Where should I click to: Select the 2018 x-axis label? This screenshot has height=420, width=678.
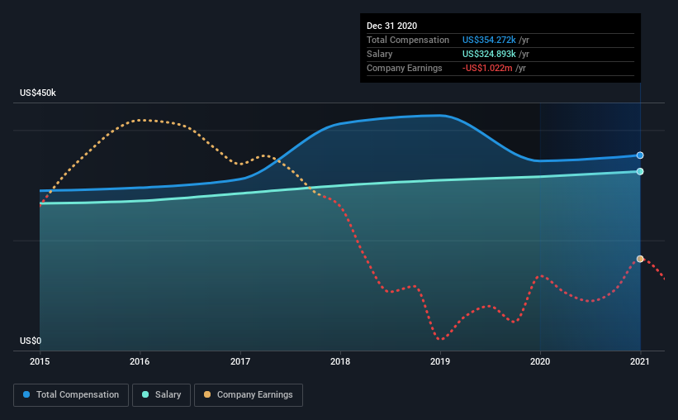pyautogui.click(x=340, y=361)
